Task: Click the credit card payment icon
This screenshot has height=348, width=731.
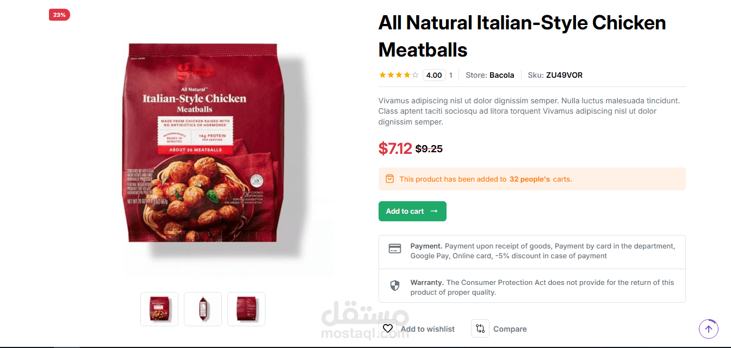Action: click(395, 248)
